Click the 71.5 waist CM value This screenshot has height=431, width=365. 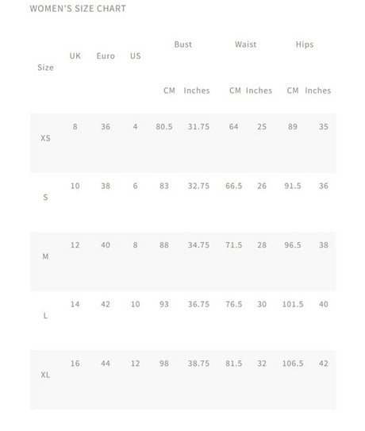tap(234, 245)
